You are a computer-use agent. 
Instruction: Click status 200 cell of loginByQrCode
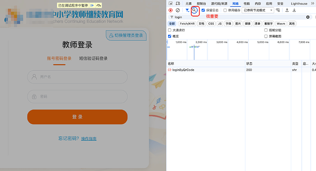pos(268,70)
